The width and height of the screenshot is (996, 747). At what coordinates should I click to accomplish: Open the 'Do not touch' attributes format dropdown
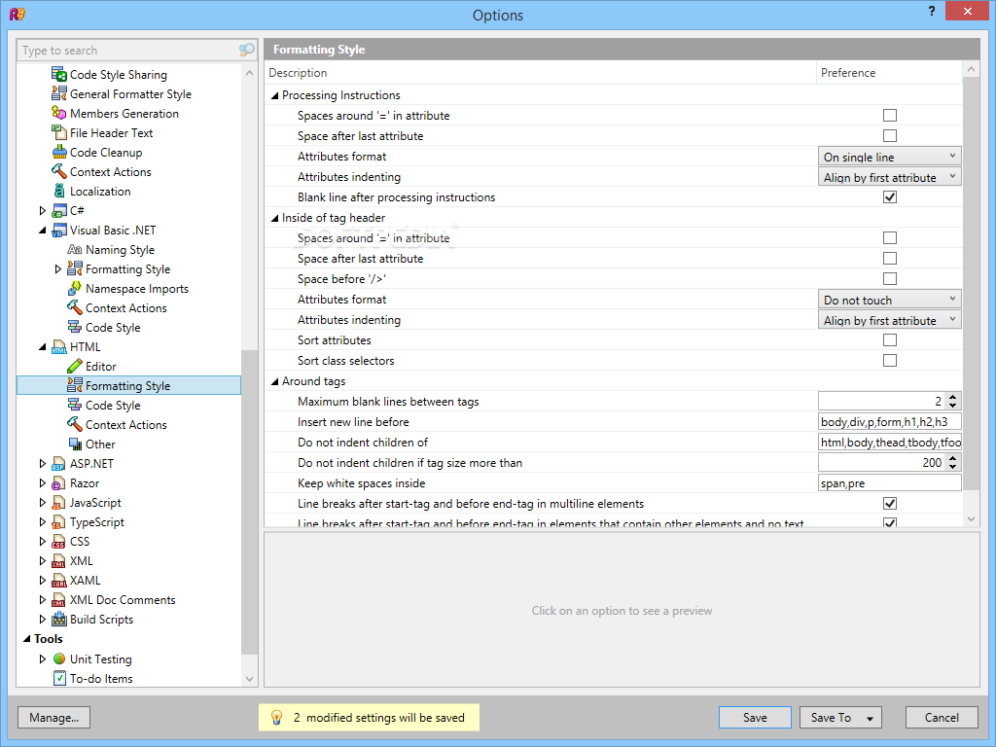point(889,300)
